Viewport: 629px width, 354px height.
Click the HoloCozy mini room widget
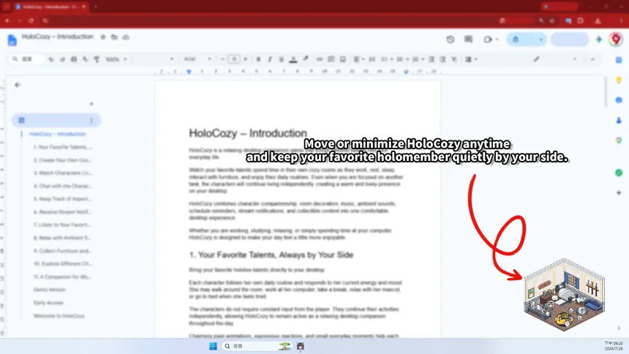(x=564, y=295)
